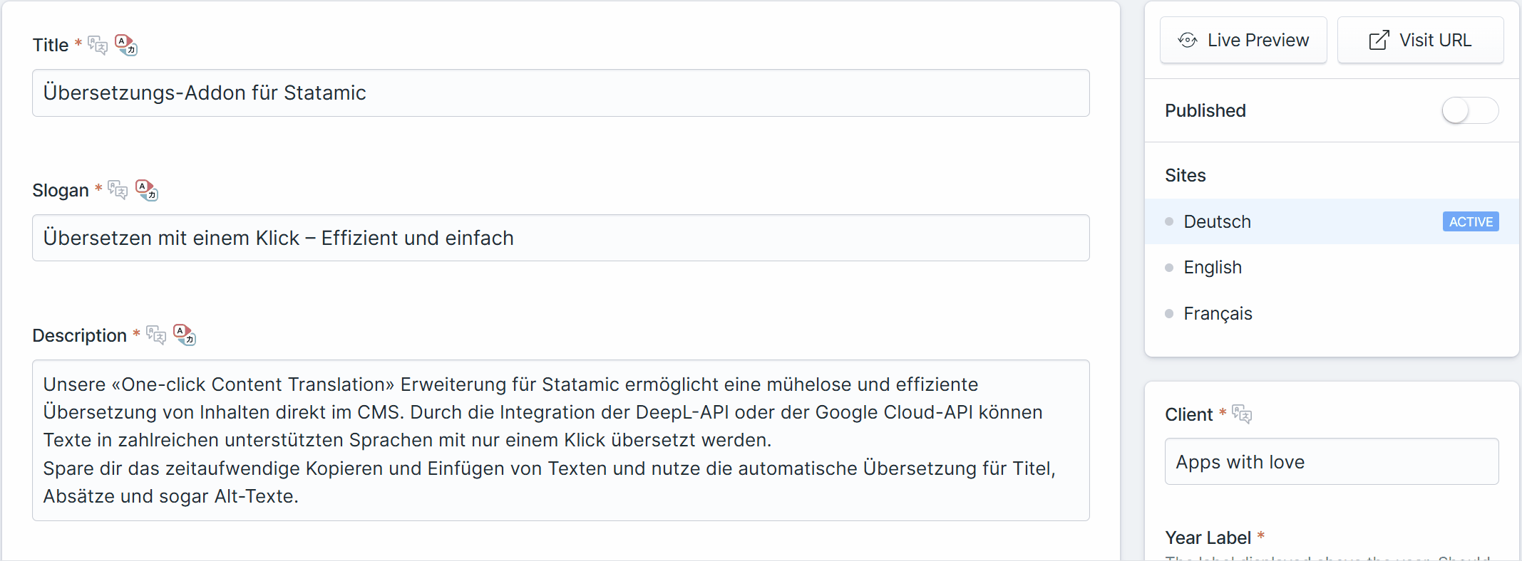Open the Live Preview panel
This screenshot has width=1522, height=561.
1243,41
